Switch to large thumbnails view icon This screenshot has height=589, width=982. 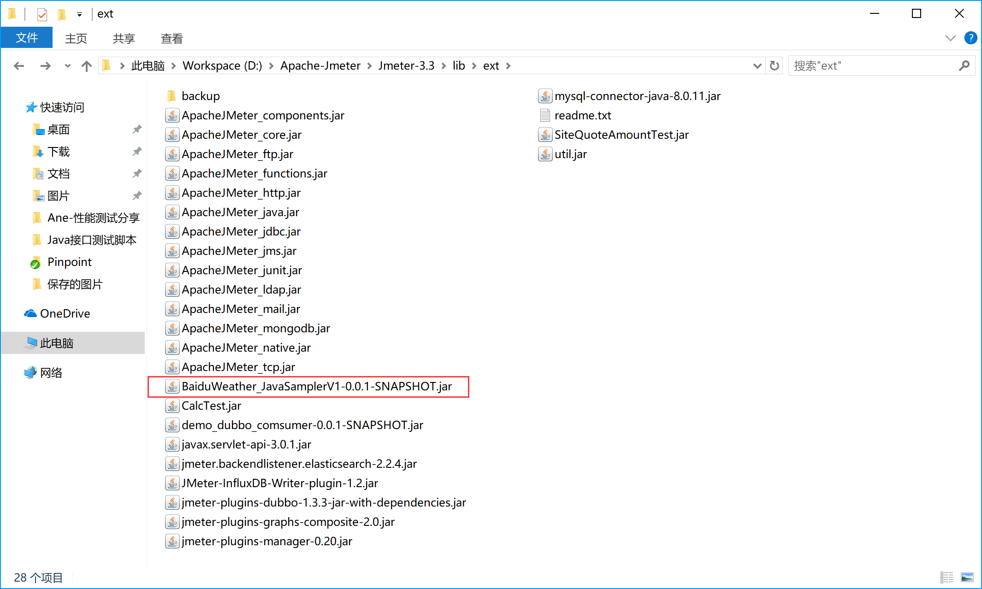tap(967, 577)
